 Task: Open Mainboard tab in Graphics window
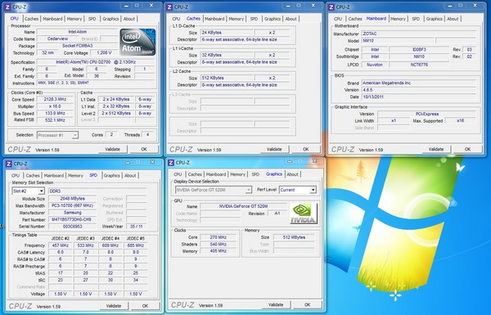[x=216, y=174]
